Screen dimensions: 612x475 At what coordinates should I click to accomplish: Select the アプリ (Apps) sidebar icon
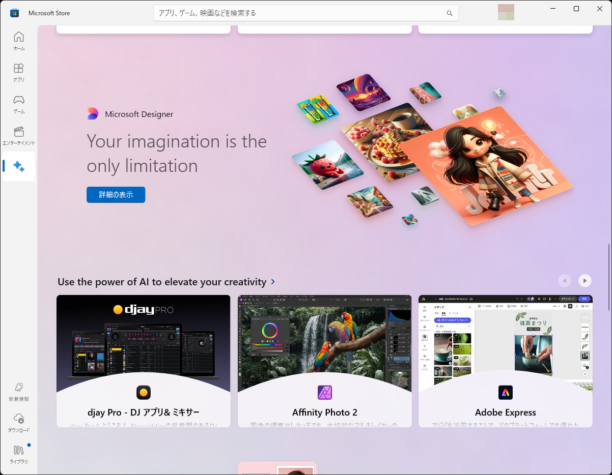(x=19, y=72)
